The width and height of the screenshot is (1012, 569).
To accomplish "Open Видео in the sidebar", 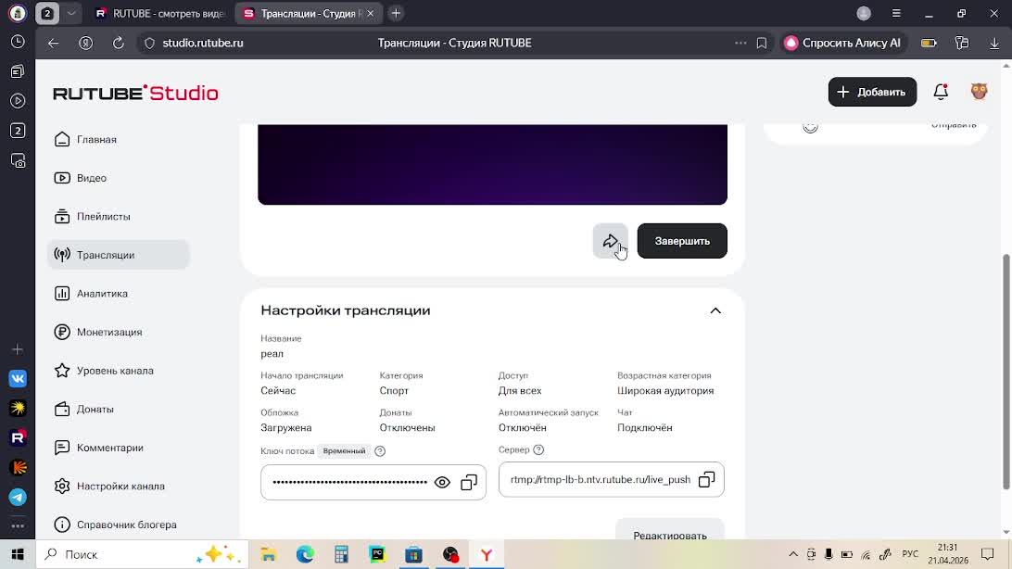I will [x=118, y=178].
